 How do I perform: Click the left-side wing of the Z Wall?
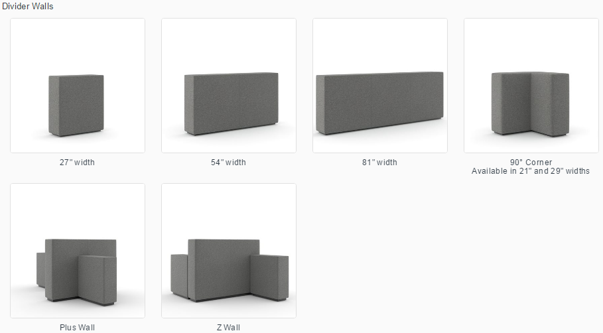179,276
